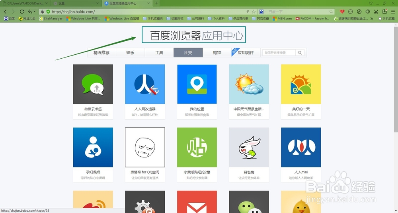
Task: Open the Windows Live 百宝箱 bookmark
Action: [122, 19]
